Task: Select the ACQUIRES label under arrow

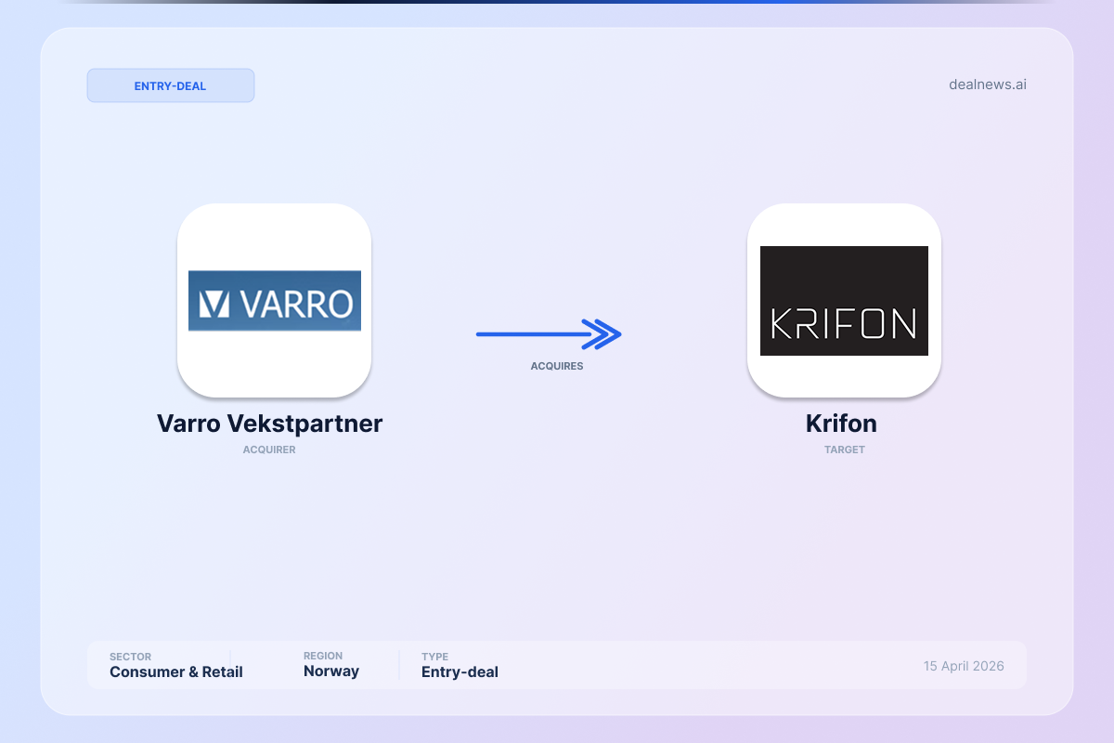Action: pos(557,366)
